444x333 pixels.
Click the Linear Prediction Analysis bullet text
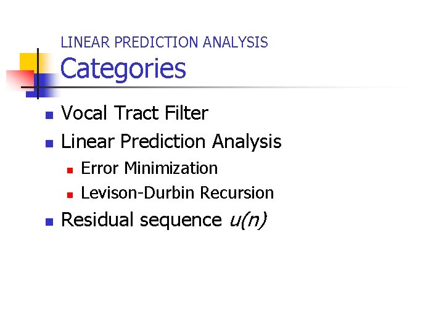[171, 142]
